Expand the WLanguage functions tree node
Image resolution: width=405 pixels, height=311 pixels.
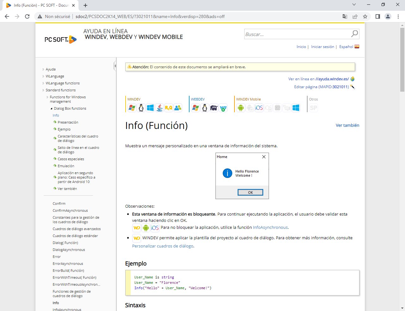tap(43, 83)
